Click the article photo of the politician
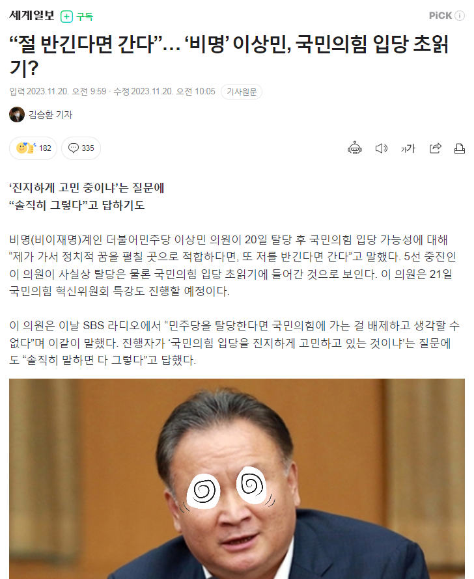This screenshot has width=474, height=579. 237,479
